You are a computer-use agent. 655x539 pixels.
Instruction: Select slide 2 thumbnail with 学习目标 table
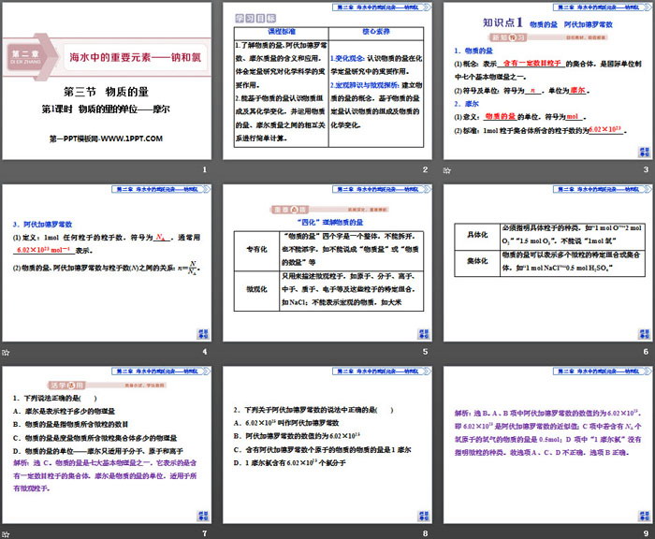327,80
